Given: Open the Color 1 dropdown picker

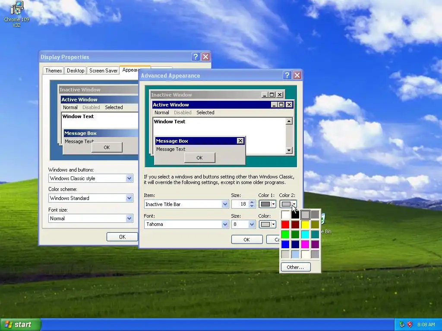Looking at the screenshot, I should coord(267,204).
